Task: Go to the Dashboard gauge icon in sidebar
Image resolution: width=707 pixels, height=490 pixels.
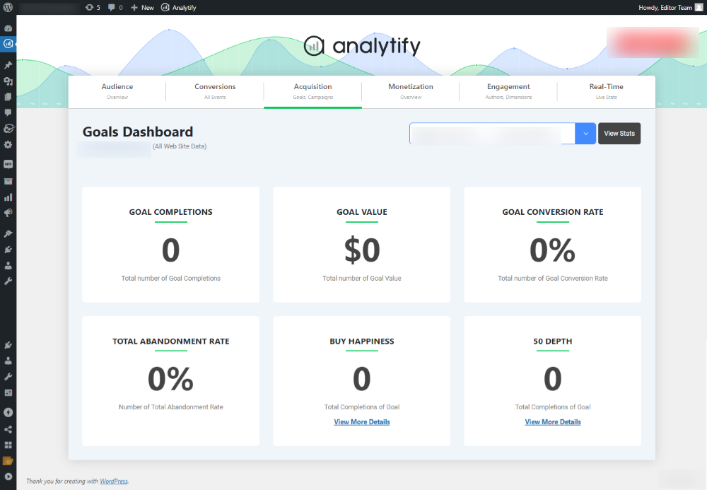Action: tap(8, 28)
